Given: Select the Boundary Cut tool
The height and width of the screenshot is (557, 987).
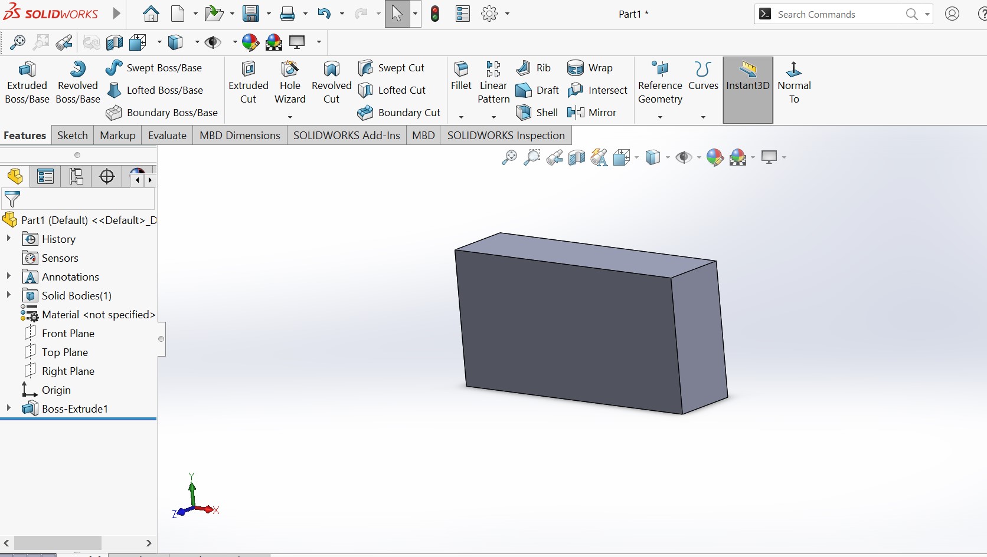Looking at the screenshot, I should tap(400, 113).
